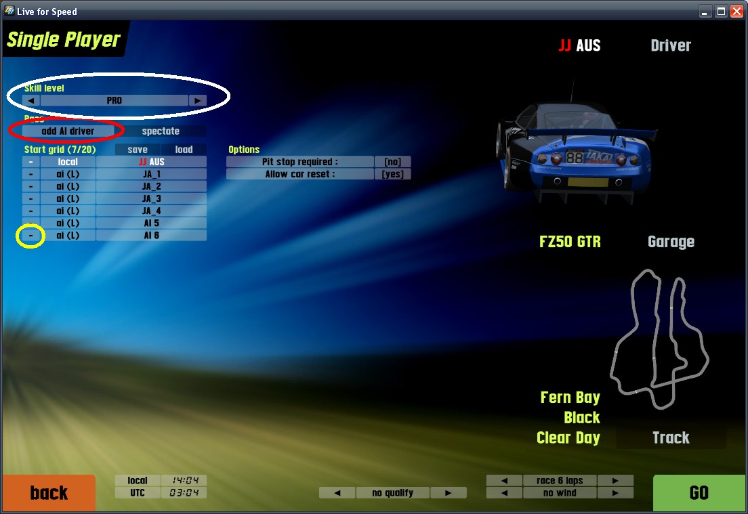Click the ai (L) cell beside AI 5
Image resolution: width=748 pixels, height=514 pixels.
coord(68,223)
